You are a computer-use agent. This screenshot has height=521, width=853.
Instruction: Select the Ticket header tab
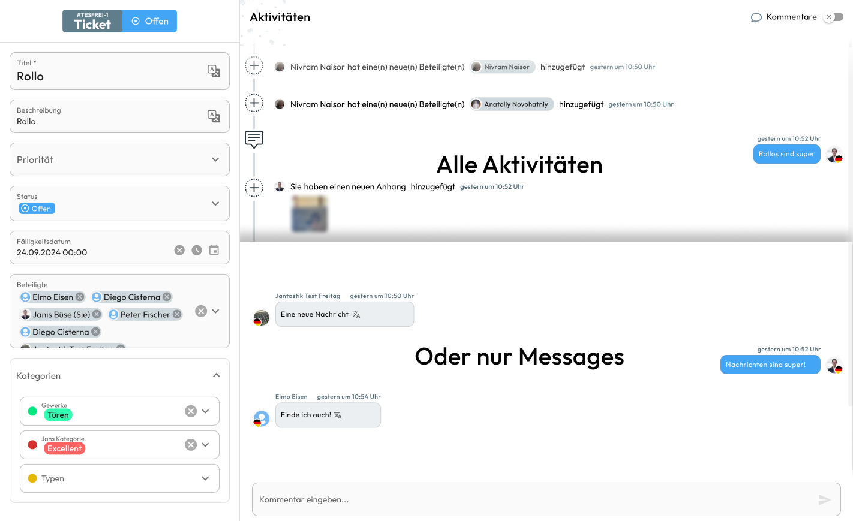click(92, 21)
